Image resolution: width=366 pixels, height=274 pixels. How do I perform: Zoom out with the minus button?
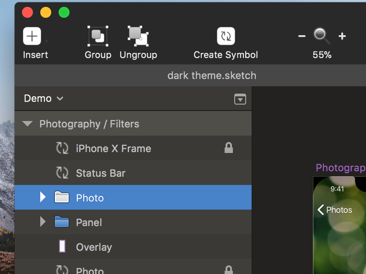(302, 36)
